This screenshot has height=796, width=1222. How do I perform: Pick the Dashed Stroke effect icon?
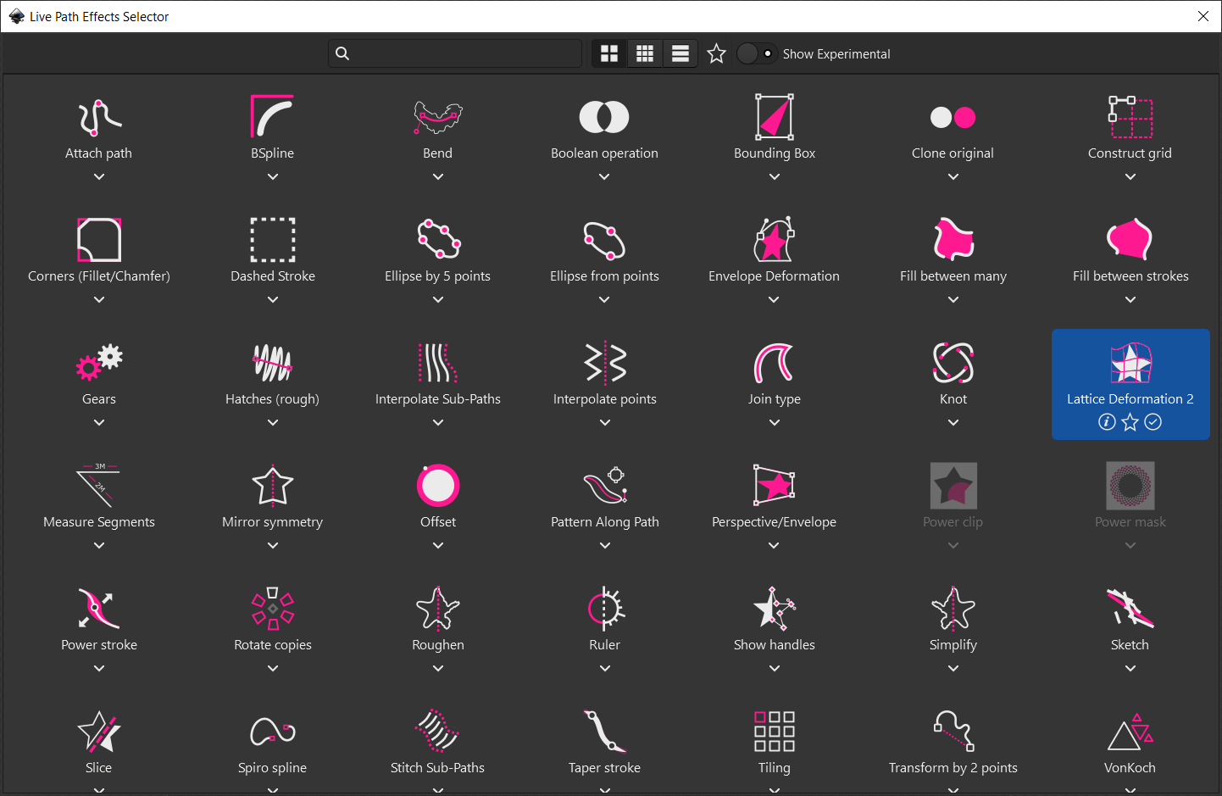(x=272, y=240)
